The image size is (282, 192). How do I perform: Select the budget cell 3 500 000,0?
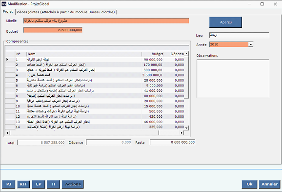click(153, 75)
